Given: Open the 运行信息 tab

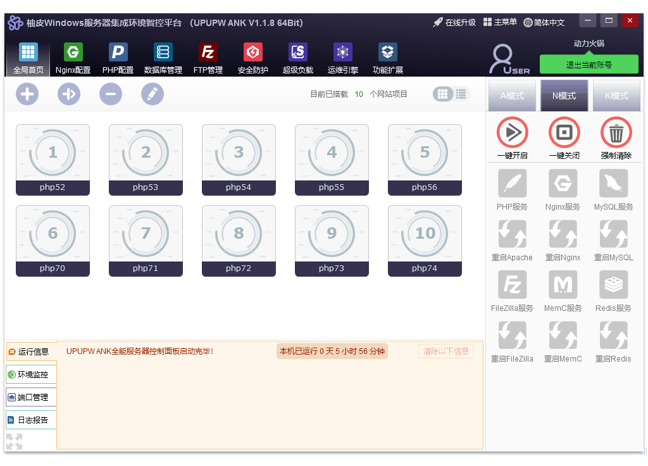Looking at the screenshot, I should (x=32, y=351).
